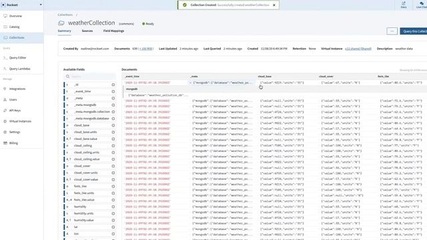Open the Virtual Instances icon

pyautogui.click(x=5, y=121)
